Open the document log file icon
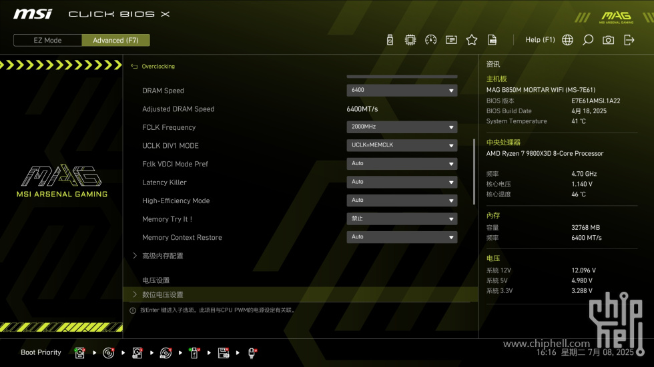The height and width of the screenshot is (367, 654). 493,40
